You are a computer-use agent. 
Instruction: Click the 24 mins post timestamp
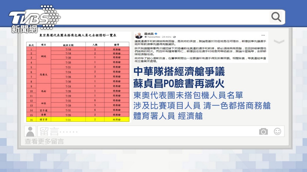click(167, 37)
